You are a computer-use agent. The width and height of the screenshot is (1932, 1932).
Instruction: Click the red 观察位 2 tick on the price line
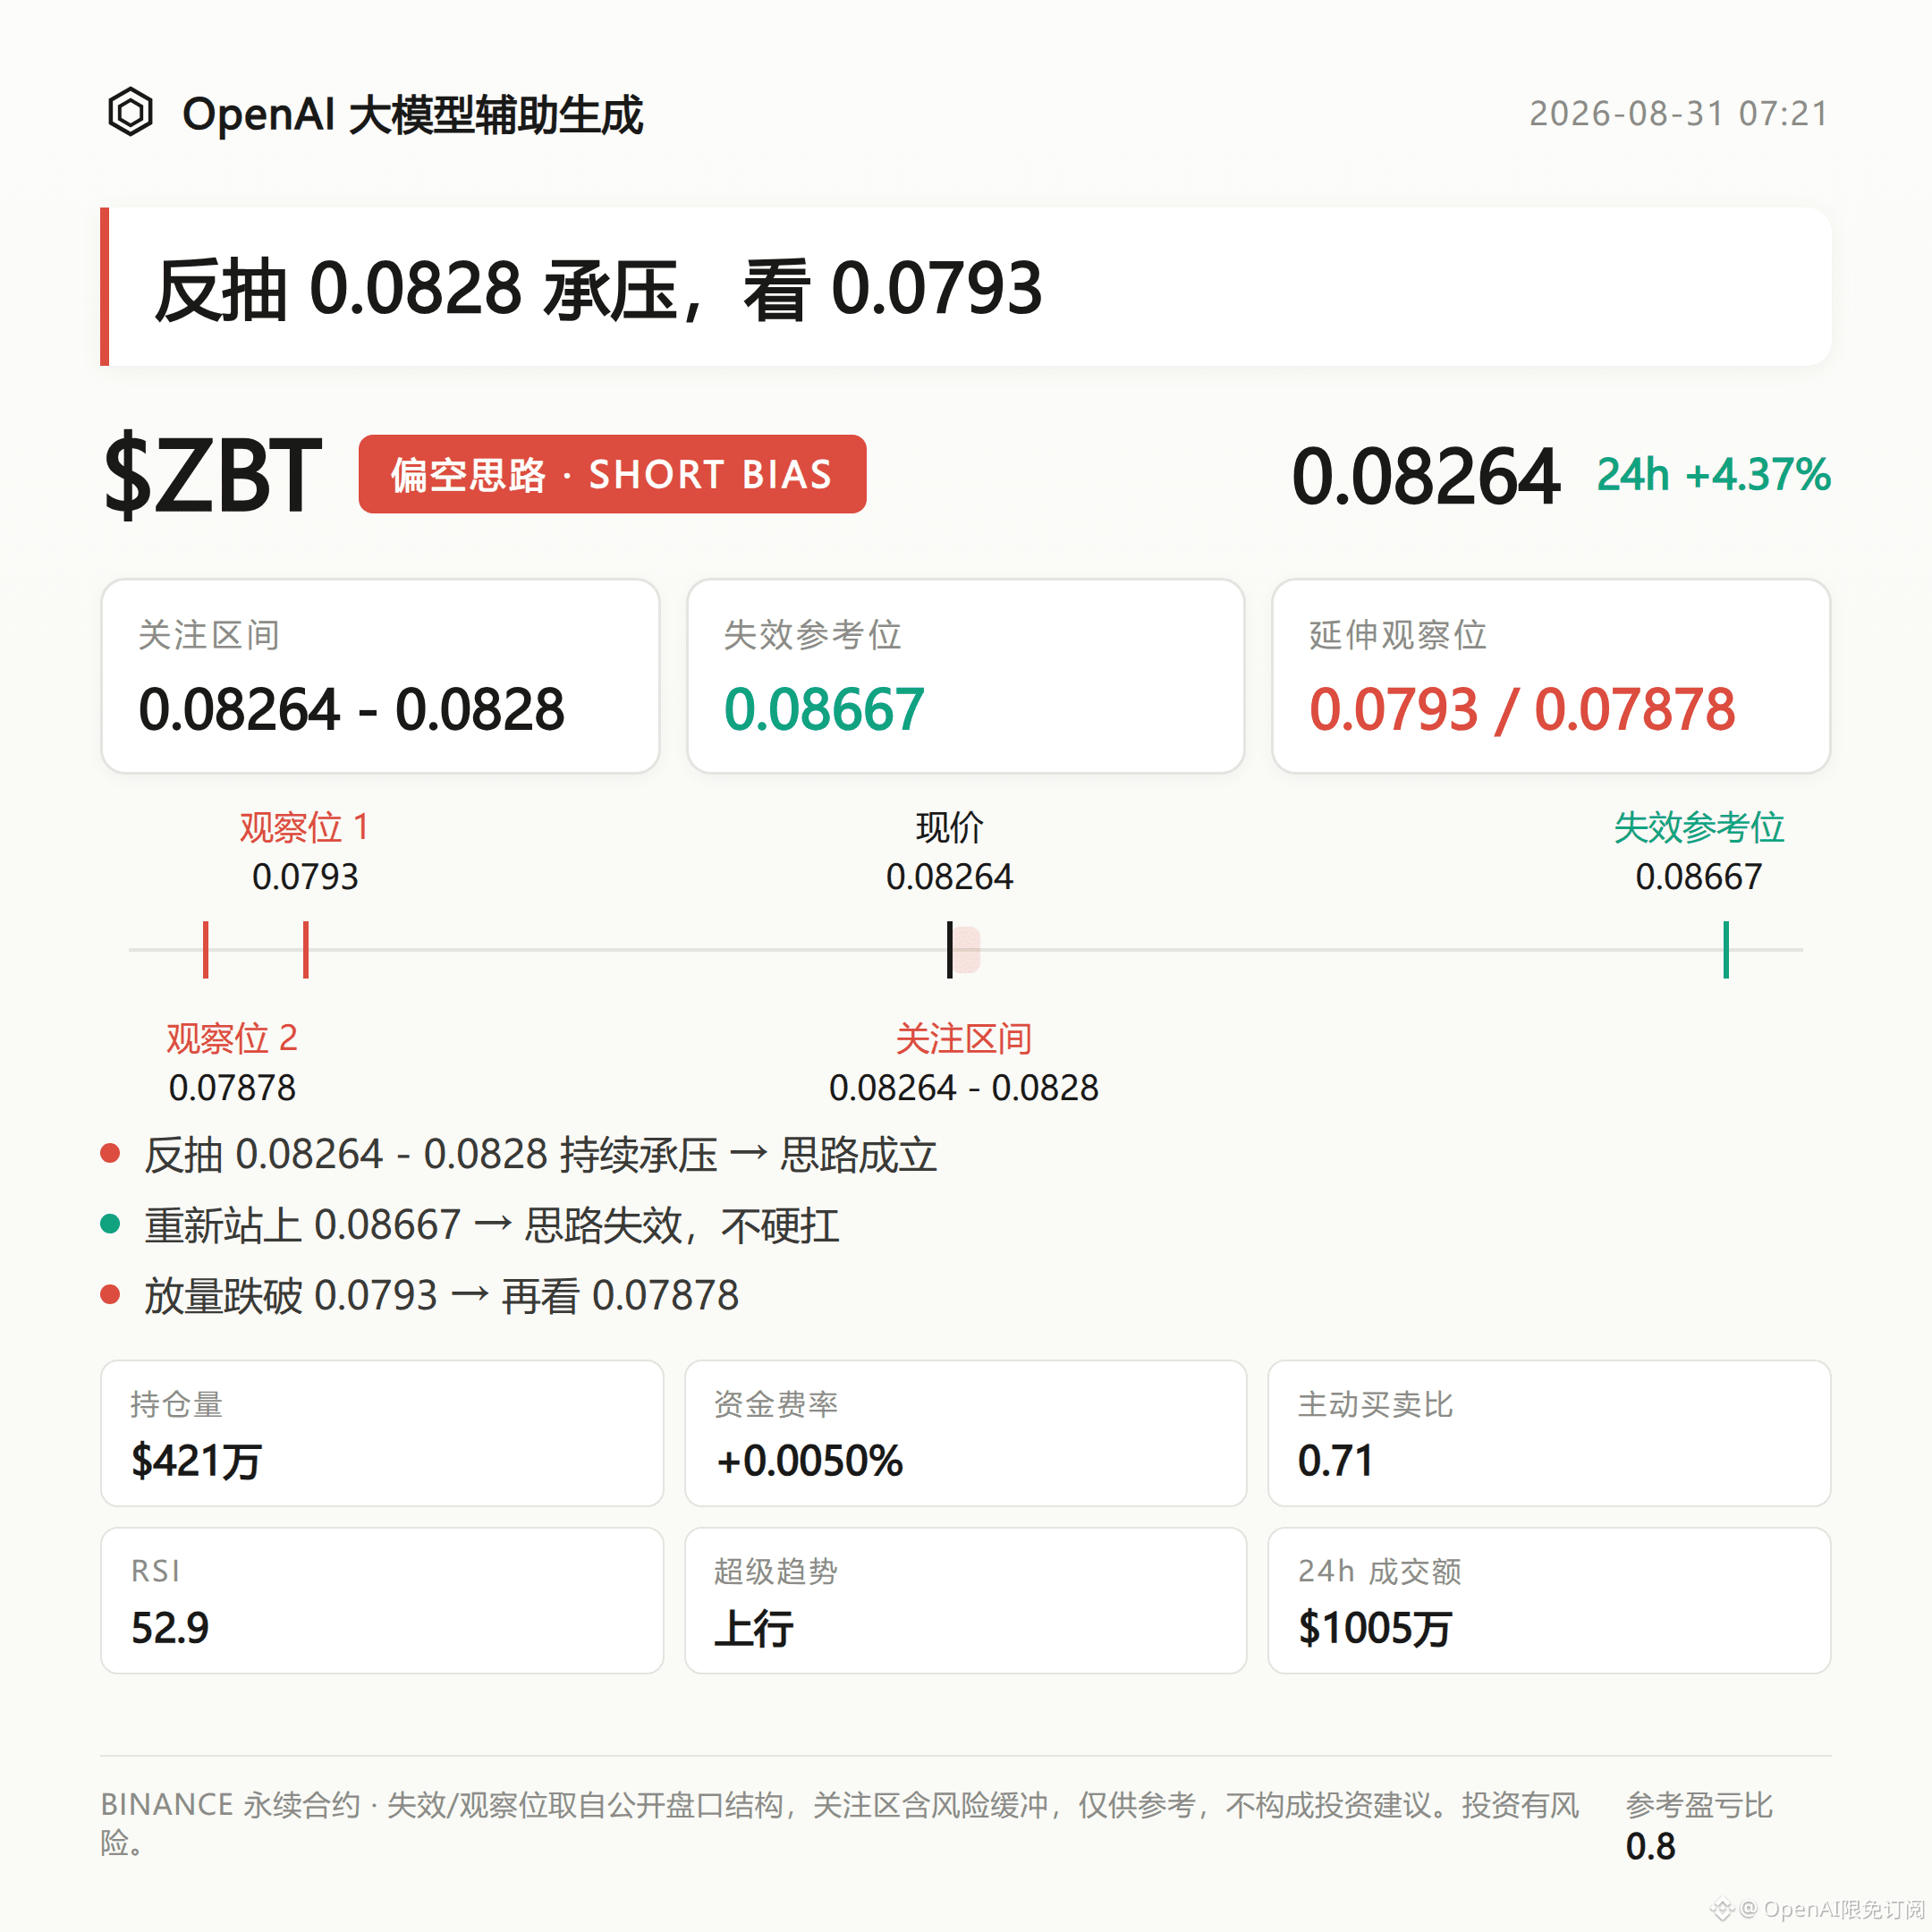[x=206, y=949]
